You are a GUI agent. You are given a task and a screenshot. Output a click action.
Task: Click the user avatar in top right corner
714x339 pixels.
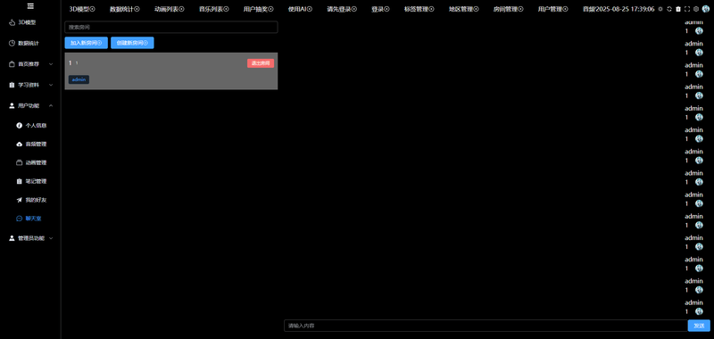706,9
